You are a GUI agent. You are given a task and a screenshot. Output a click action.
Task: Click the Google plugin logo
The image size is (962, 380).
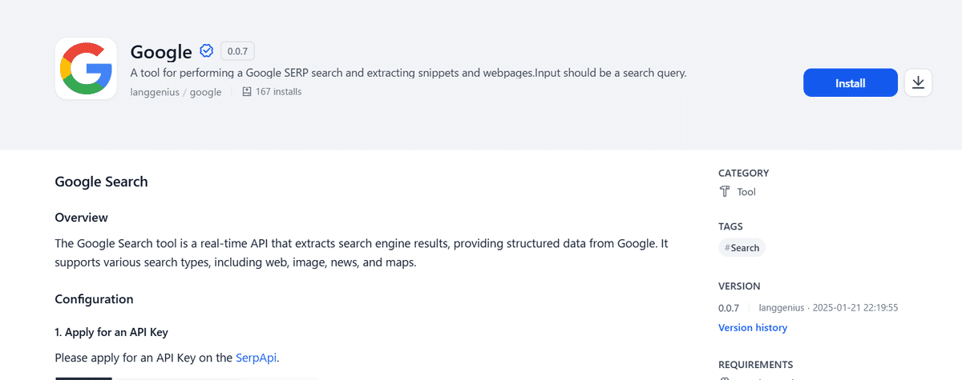point(86,70)
